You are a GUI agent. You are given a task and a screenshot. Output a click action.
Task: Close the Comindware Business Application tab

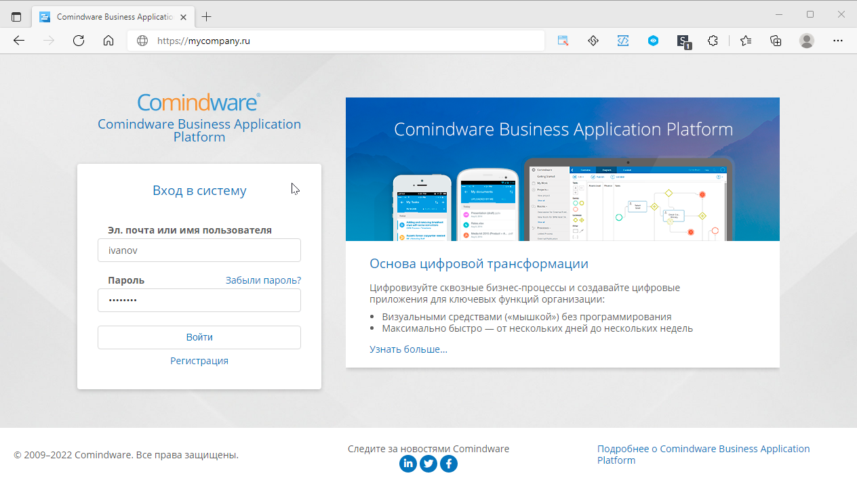(183, 17)
